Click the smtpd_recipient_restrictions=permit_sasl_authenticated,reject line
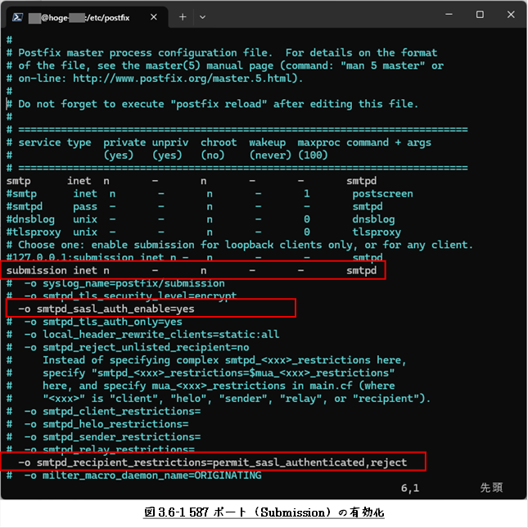528x528 pixels. point(213,463)
